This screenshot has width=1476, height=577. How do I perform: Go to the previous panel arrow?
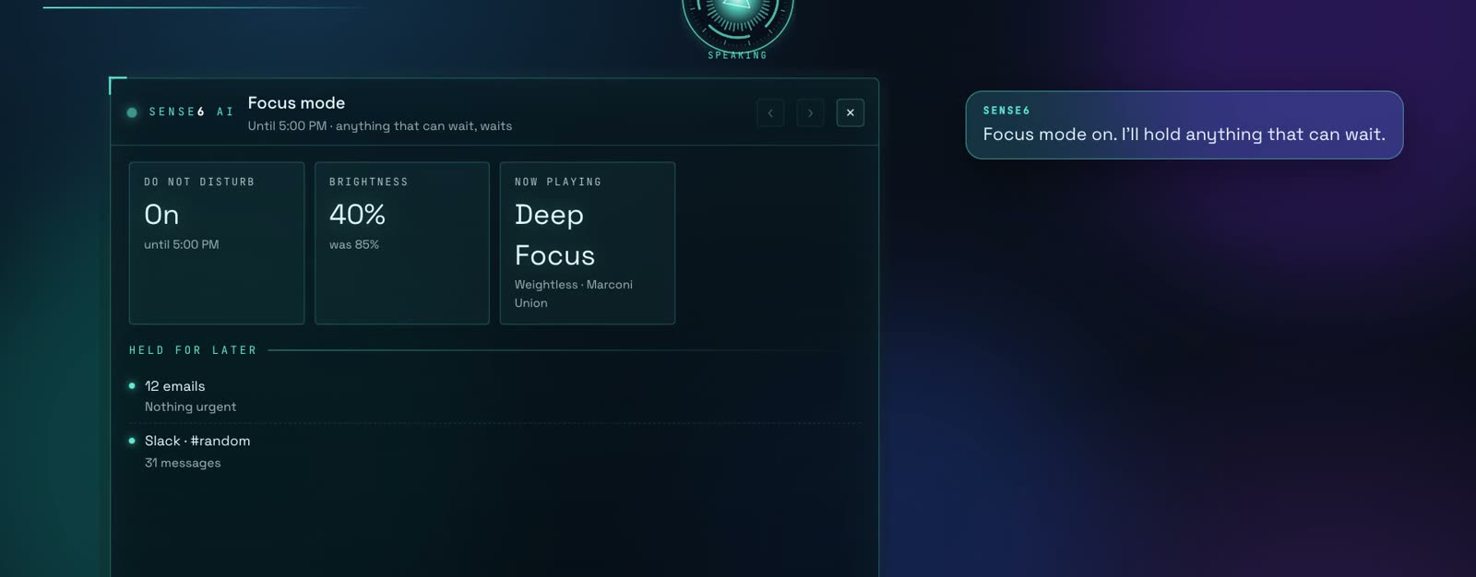click(770, 112)
